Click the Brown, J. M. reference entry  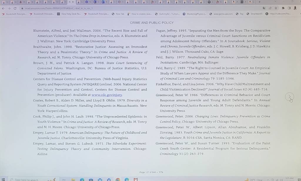click(90, 68)
